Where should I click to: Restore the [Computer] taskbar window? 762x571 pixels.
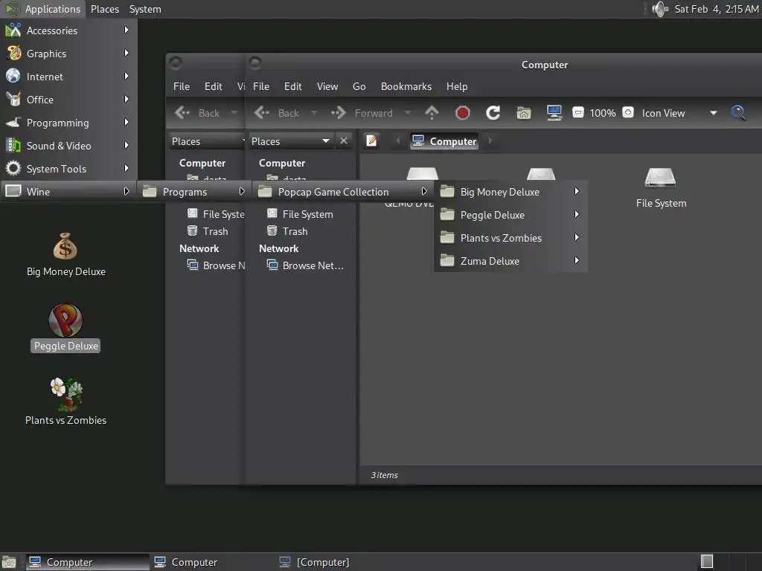[337, 562]
